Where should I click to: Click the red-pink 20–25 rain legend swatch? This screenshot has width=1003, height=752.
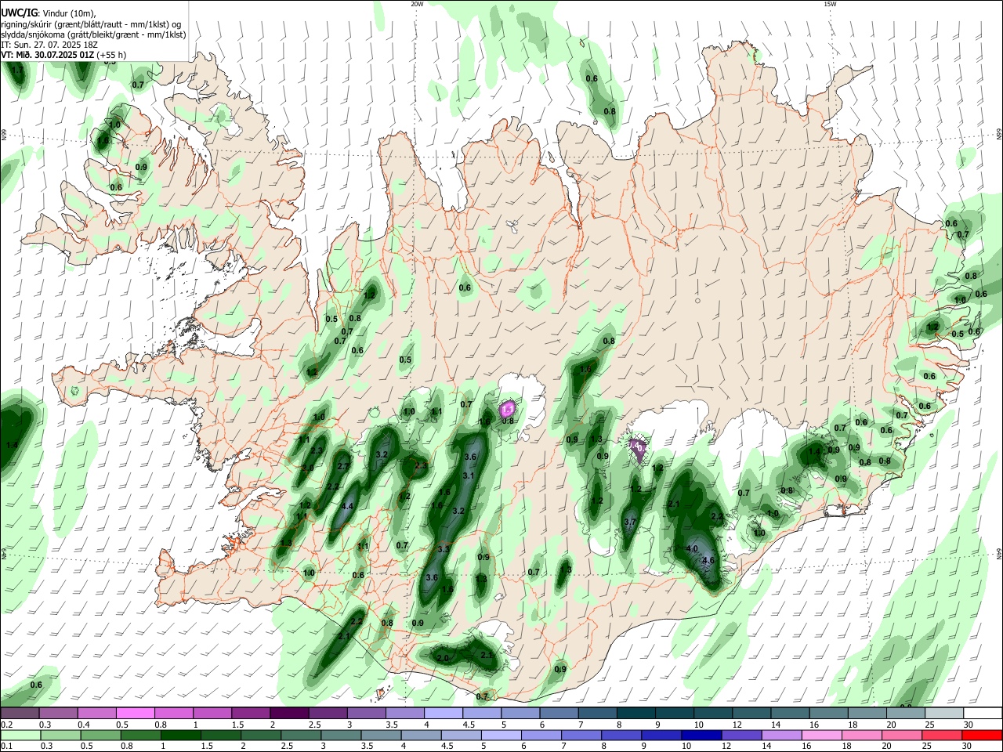tap(943, 736)
